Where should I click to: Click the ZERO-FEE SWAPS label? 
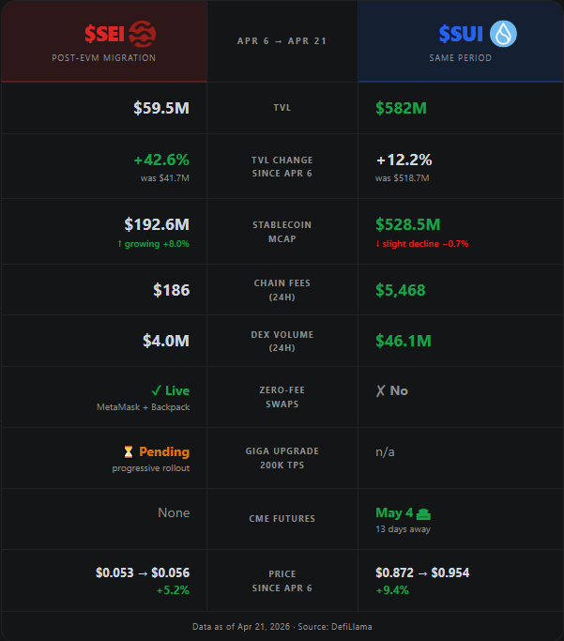[282, 397]
